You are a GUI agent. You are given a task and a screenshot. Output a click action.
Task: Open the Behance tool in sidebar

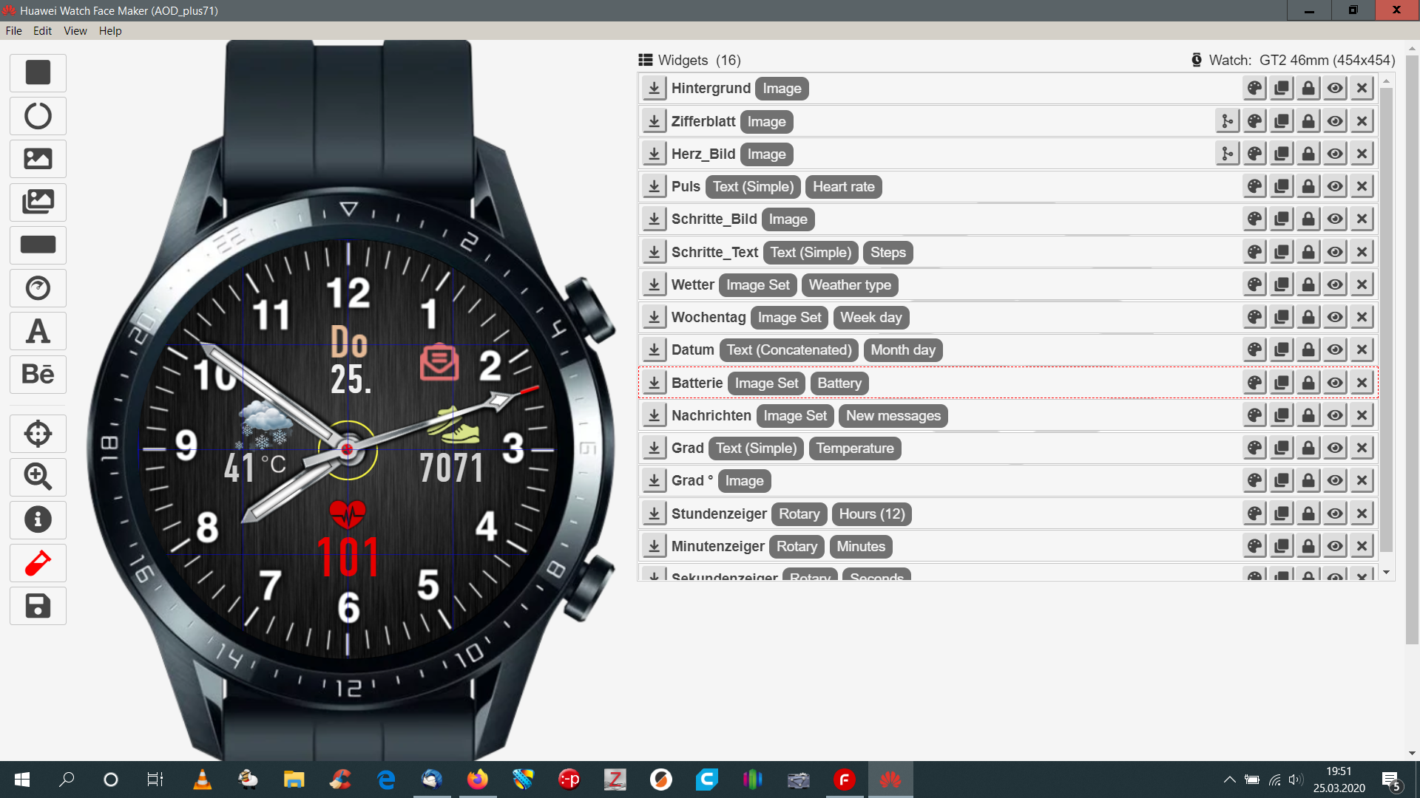coord(38,374)
